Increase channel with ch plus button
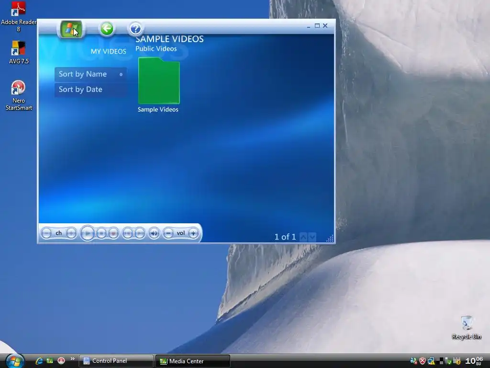This screenshot has height=368, width=490. pos(71,233)
